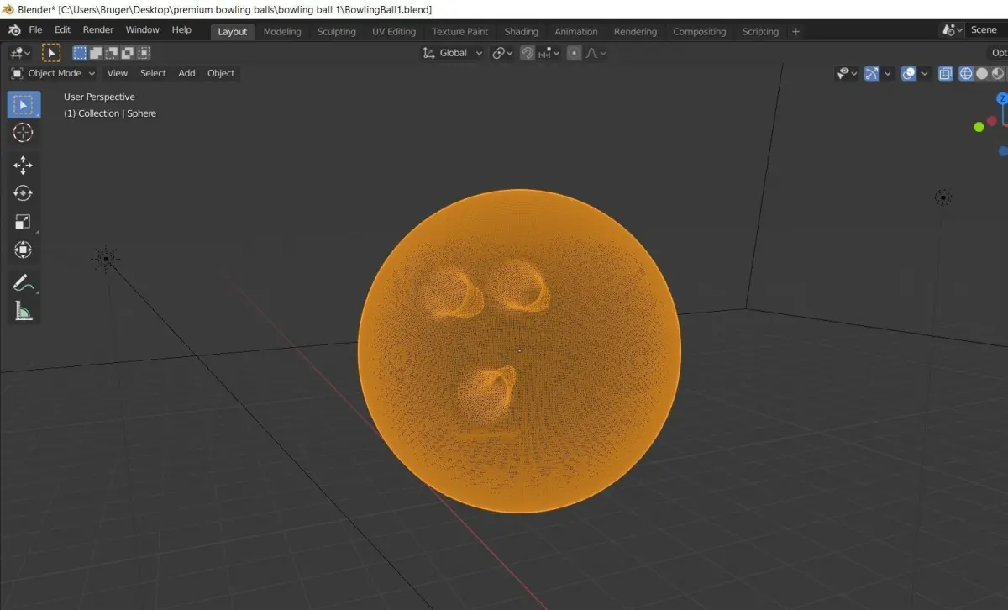
Task: Toggle snapping magnet on or off
Action: pos(527,53)
